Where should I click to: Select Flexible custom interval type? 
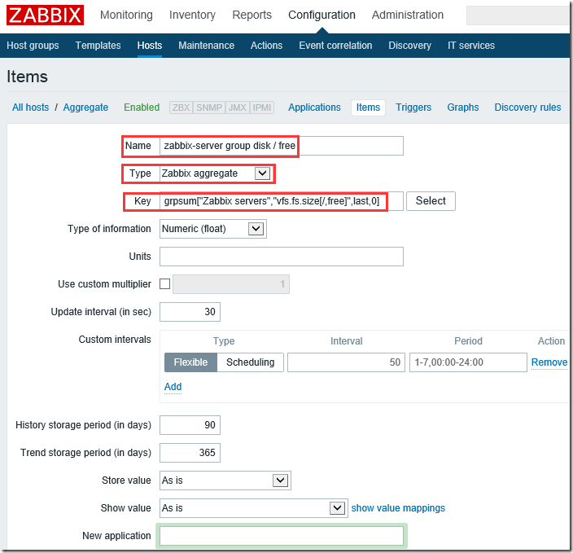(190, 362)
